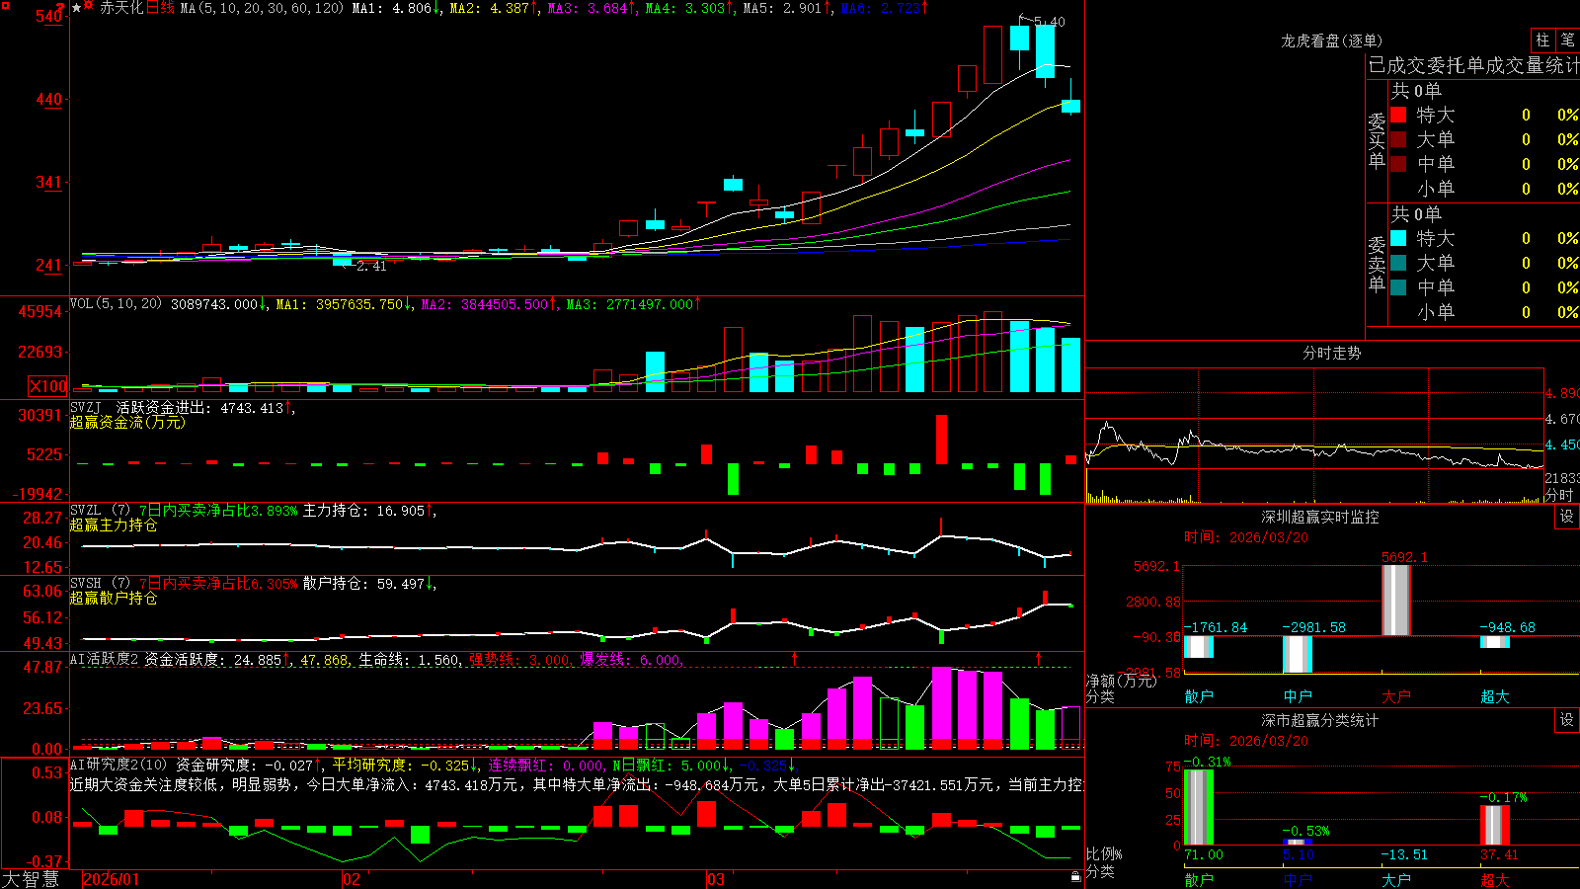Click the AI活跃度2 indicator name
The image size is (1580, 889).
coord(104,659)
